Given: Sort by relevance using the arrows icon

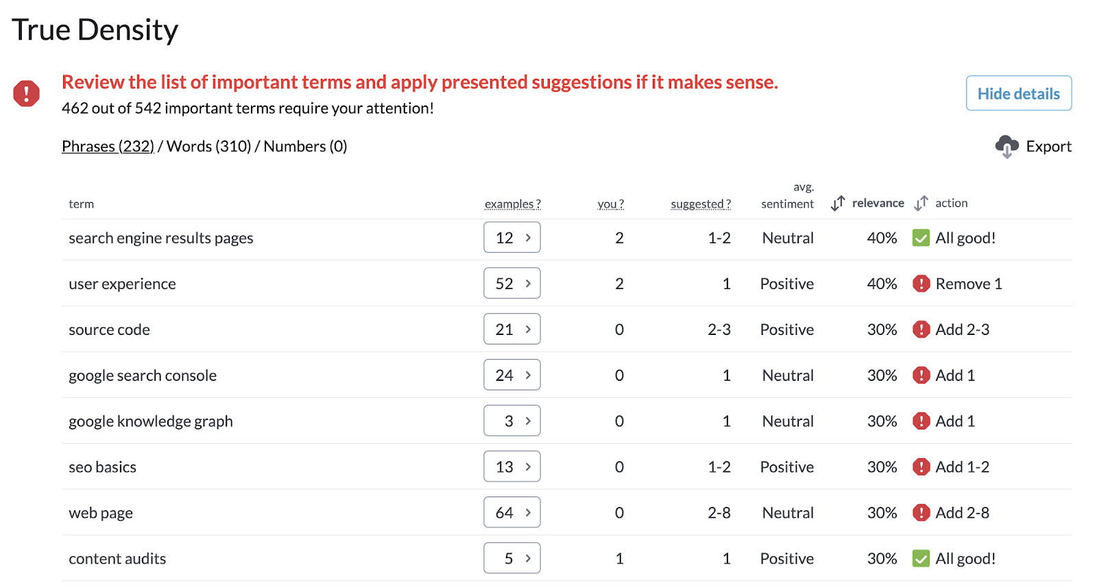Looking at the screenshot, I should (x=838, y=203).
